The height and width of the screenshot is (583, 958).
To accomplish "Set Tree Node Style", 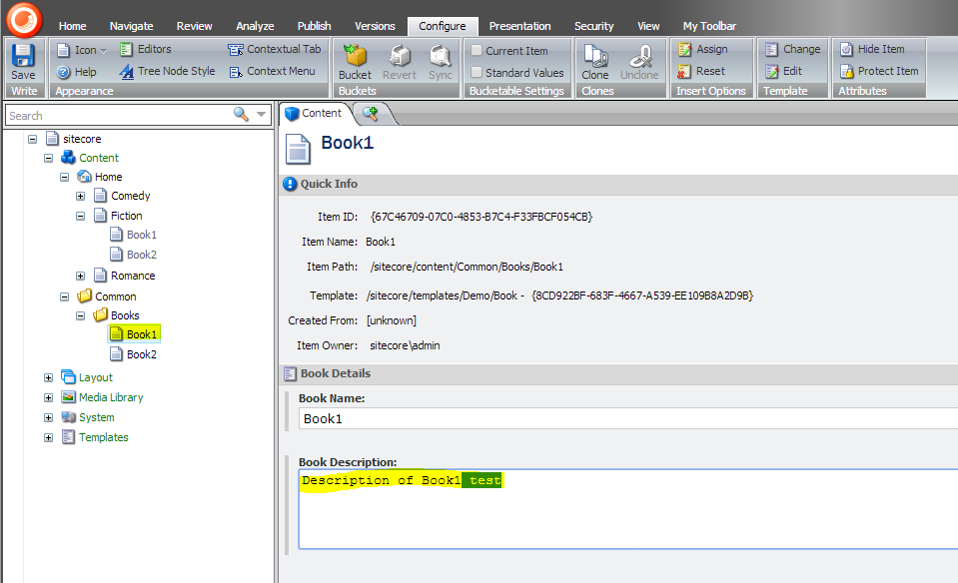I will pos(168,72).
